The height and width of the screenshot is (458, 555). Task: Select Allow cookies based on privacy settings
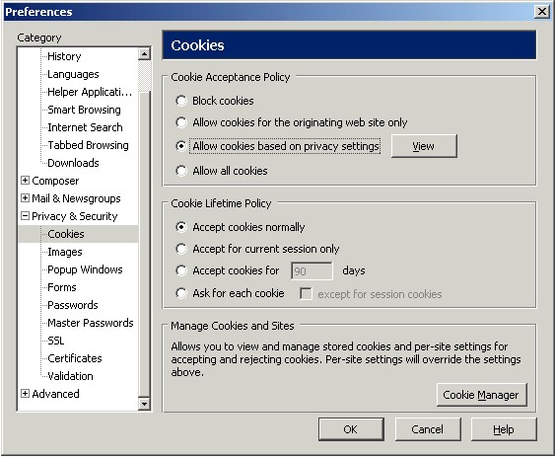(181, 146)
